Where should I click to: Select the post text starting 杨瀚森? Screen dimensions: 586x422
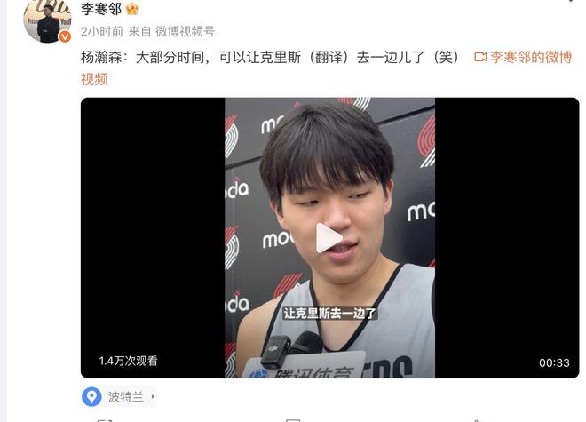tap(270, 57)
